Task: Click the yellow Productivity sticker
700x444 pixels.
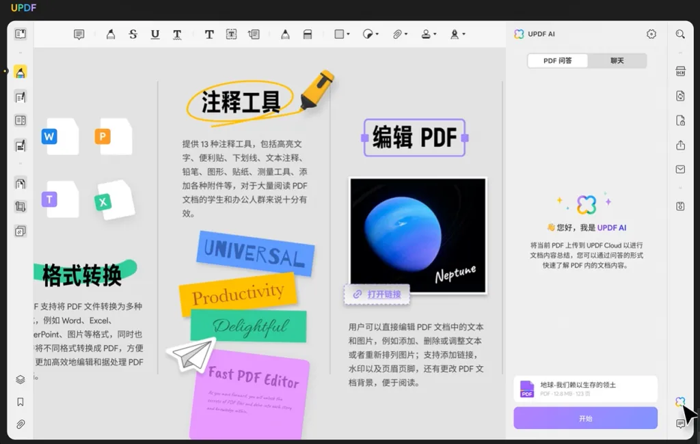Action: point(238,294)
